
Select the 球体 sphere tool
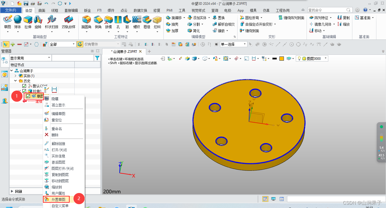[x=18, y=22]
